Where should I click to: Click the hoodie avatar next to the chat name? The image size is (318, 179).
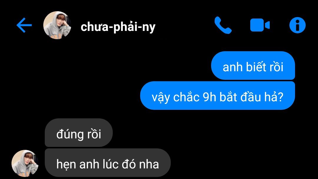click(57, 25)
